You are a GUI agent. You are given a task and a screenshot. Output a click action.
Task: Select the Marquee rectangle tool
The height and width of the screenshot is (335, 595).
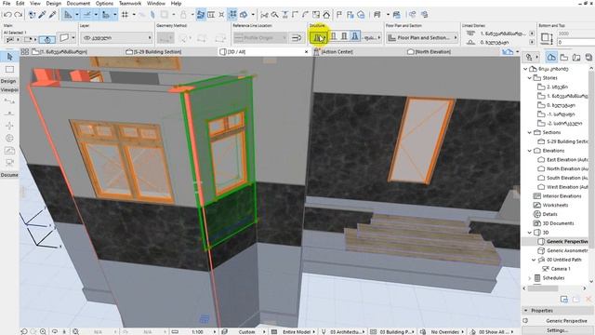9,69
